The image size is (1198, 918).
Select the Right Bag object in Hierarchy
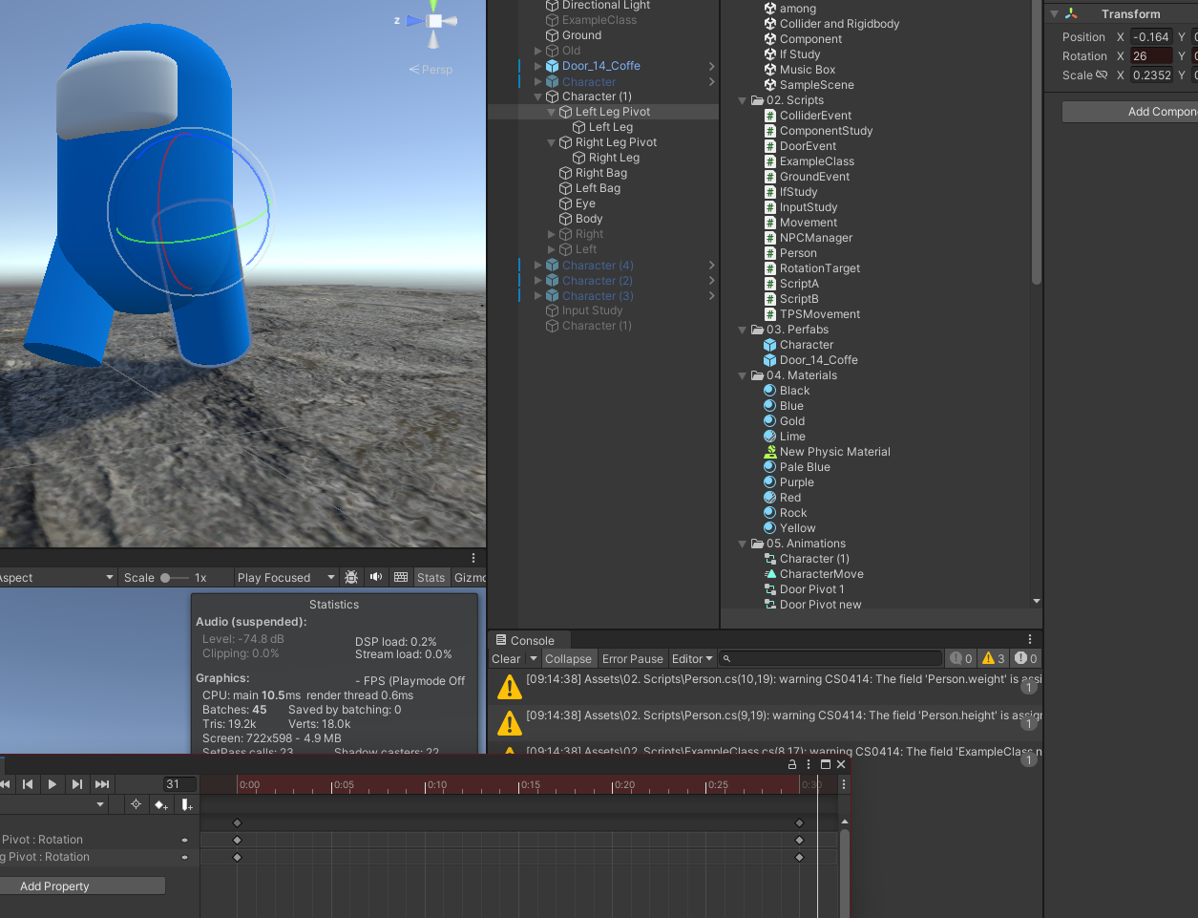pyautogui.click(x=601, y=173)
